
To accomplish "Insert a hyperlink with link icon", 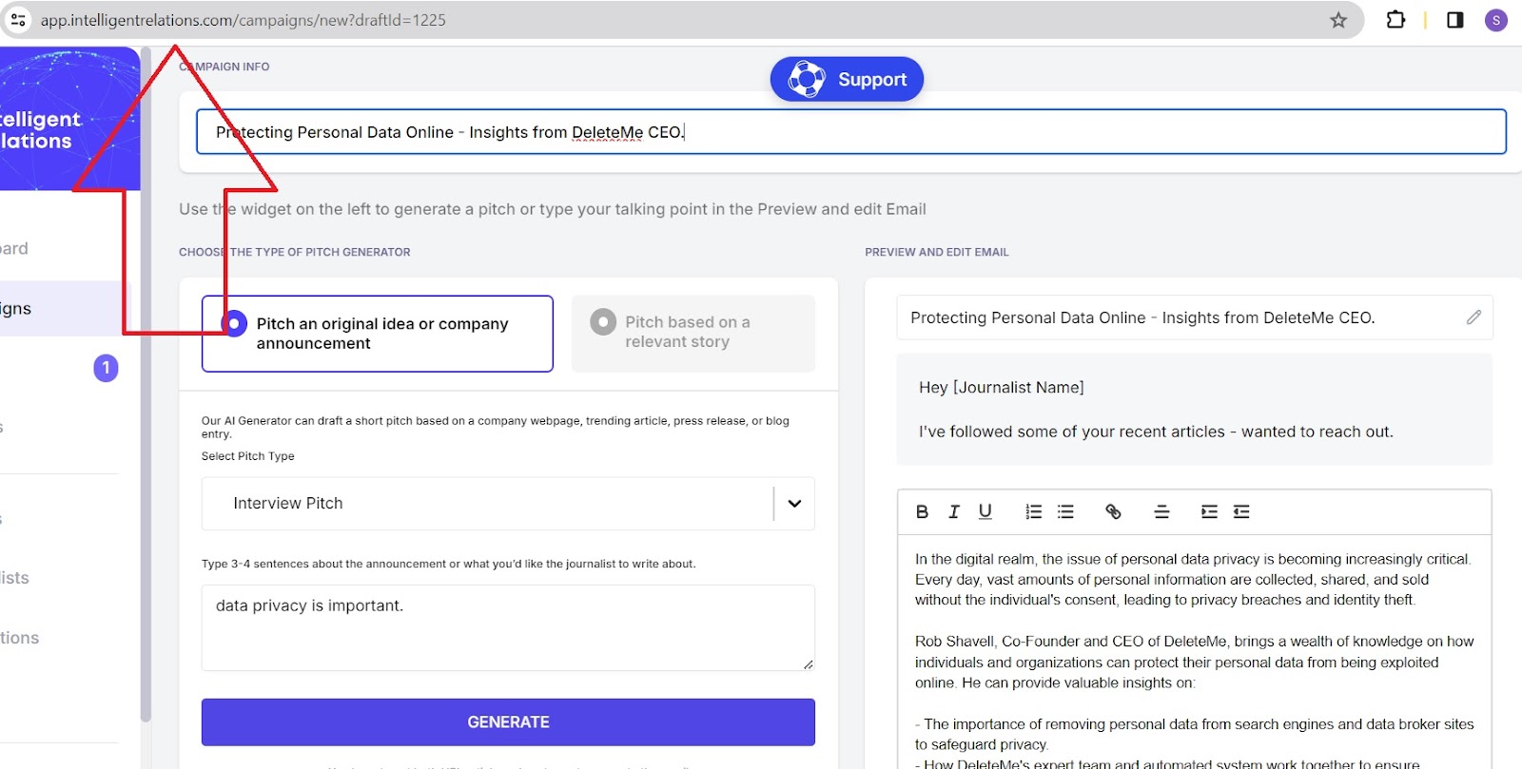I will (x=1113, y=511).
